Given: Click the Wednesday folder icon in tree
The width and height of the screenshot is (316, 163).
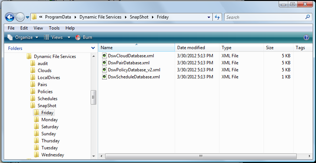Looking at the screenshot, I should pyautogui.click(x=36, y=155).
